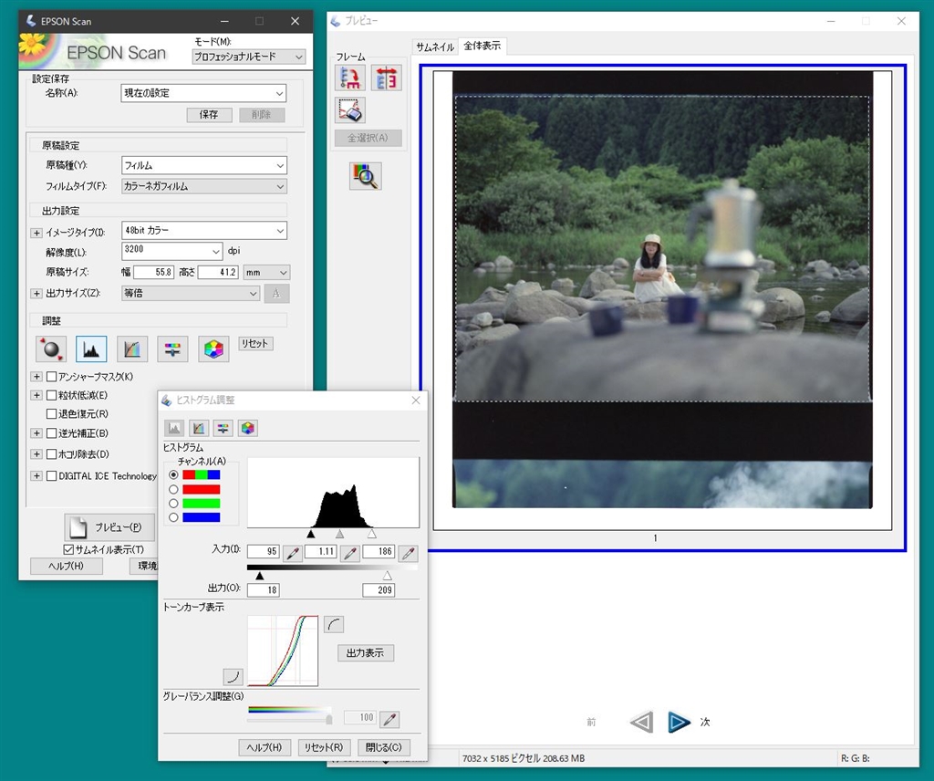Click the output shadow value field 18
Screen dimensions: 934x781
264,589
